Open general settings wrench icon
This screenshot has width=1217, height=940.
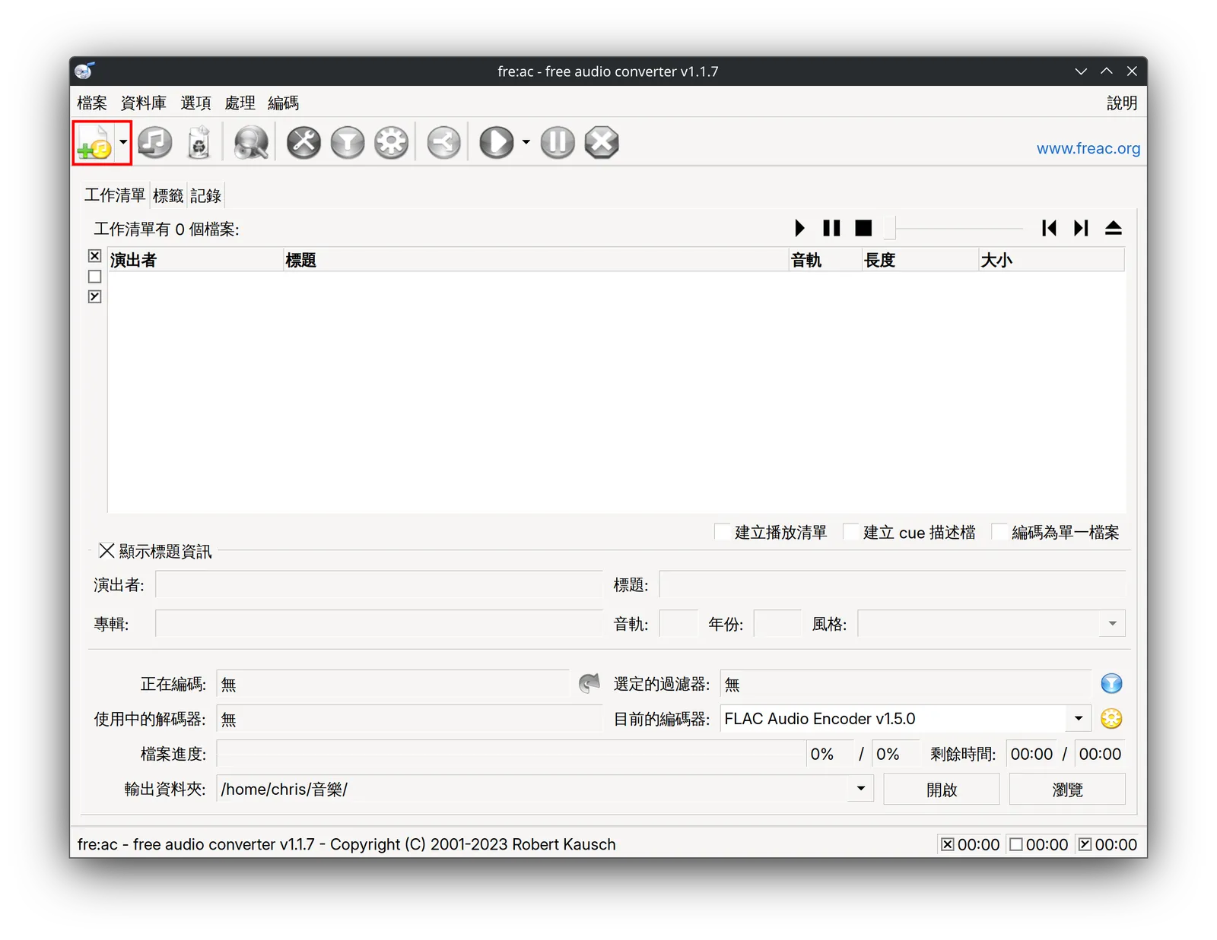click(x=303, y=143)
